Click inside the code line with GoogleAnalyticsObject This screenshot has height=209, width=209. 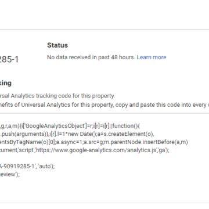coord(70,126)
